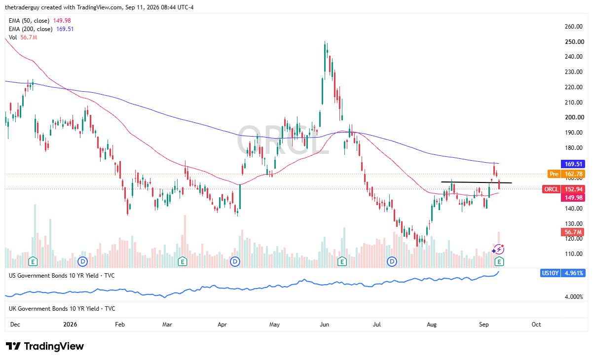Select the EMA (50, close) legend
593x361 pixels.
pos(40,20)
